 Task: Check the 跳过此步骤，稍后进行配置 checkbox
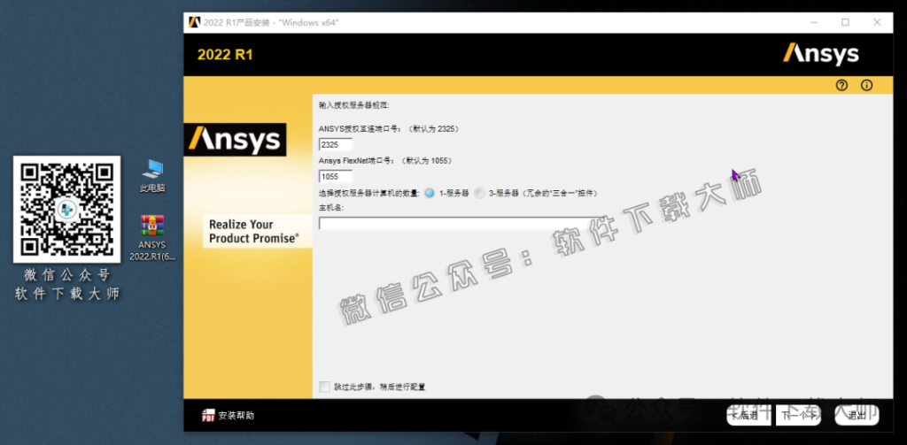pyautogui.click(x=325, y=387)
